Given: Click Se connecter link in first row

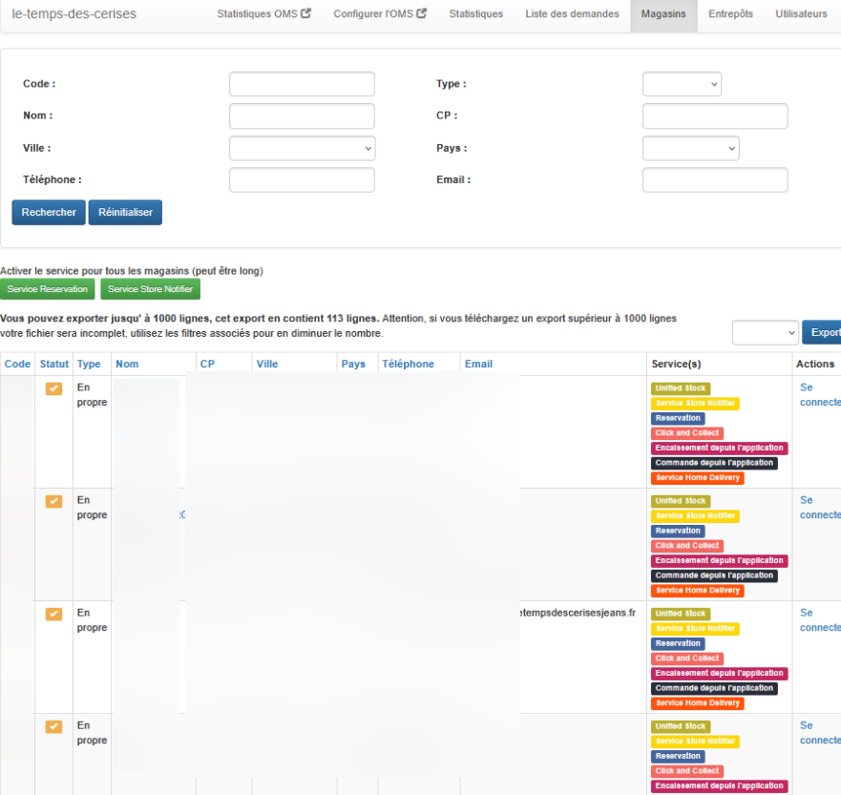Looking at the screenshot, I should click(820, 394).
